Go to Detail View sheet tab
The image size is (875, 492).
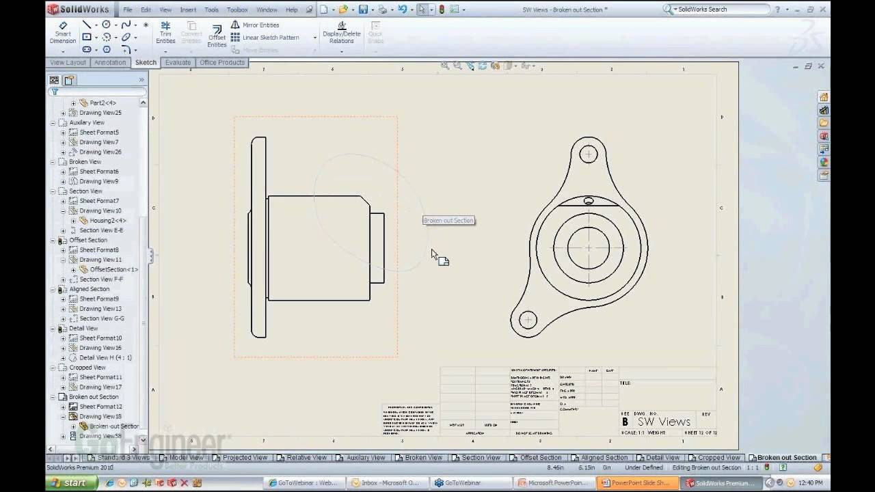658,457
